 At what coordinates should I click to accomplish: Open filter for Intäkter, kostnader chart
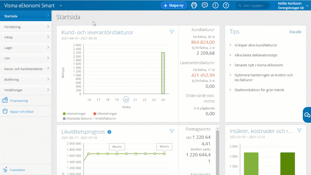[x=299, y=130]
